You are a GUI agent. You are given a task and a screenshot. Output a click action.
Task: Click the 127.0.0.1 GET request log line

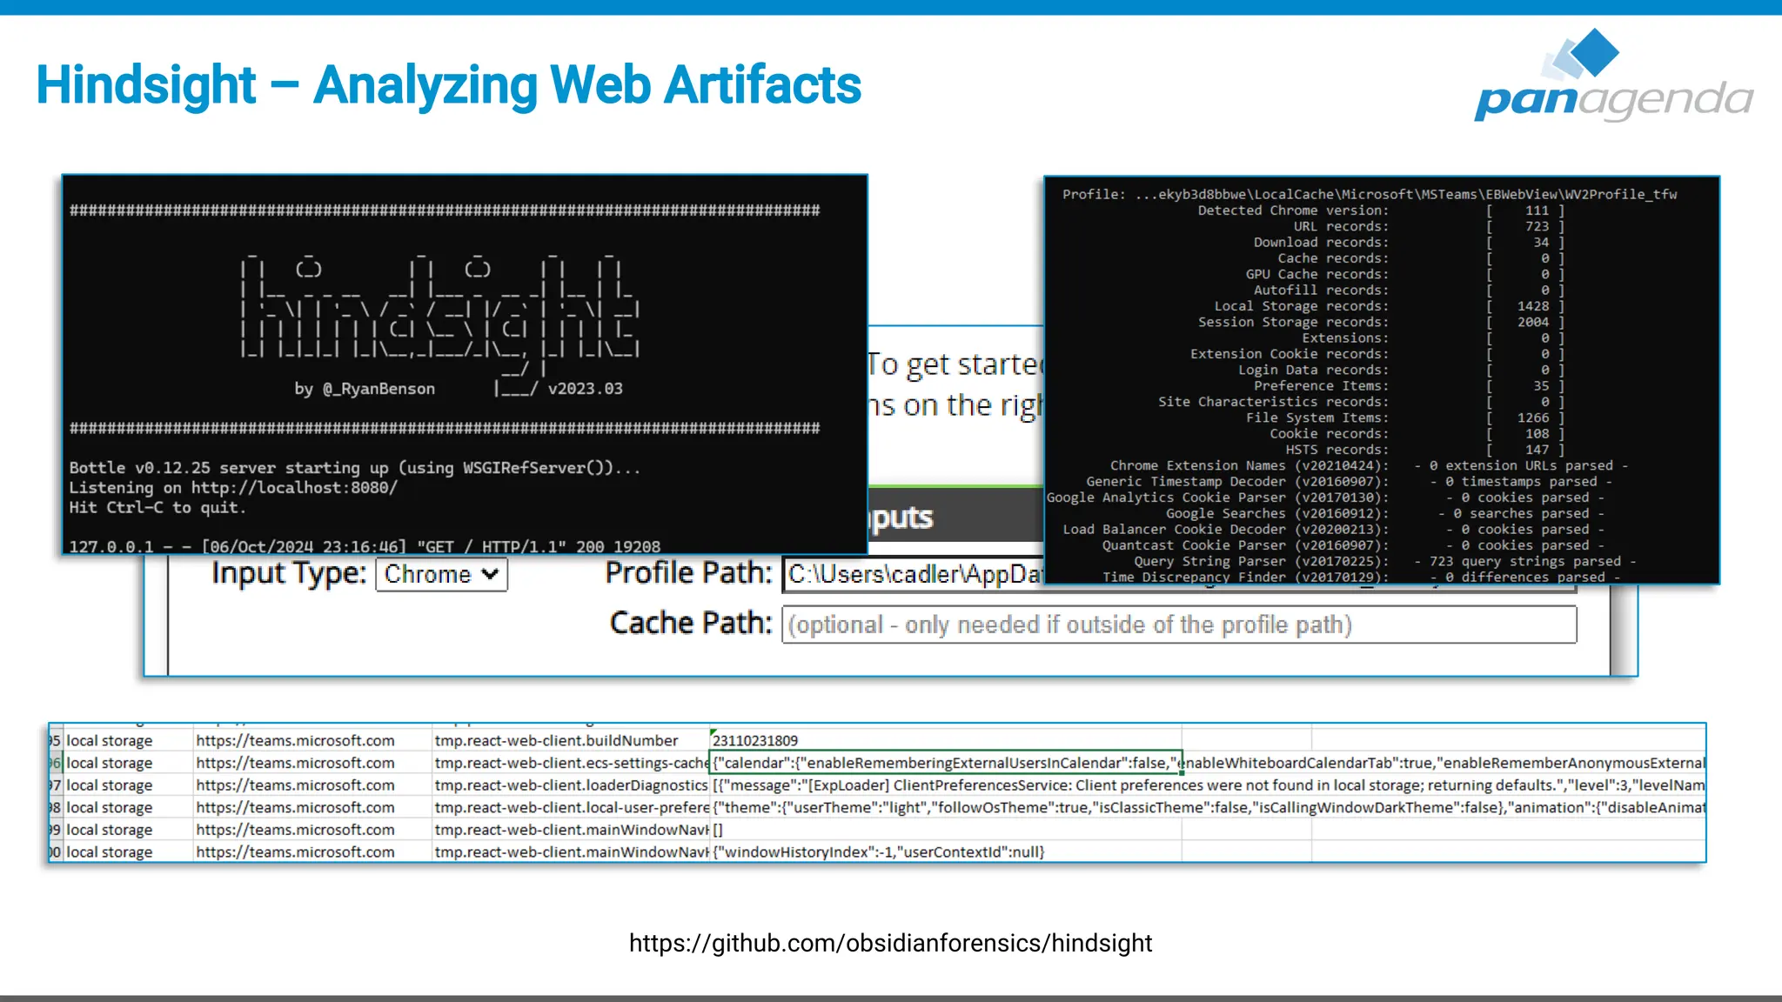point(365,546)
